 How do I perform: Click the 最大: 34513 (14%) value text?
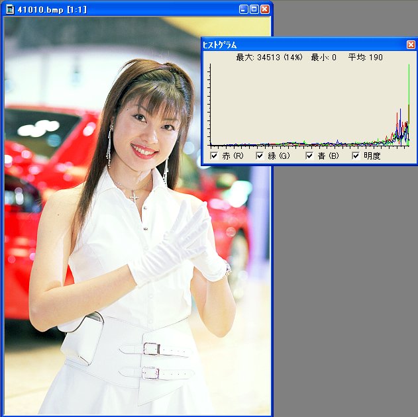pyautogui.click(x=269, y=57)
